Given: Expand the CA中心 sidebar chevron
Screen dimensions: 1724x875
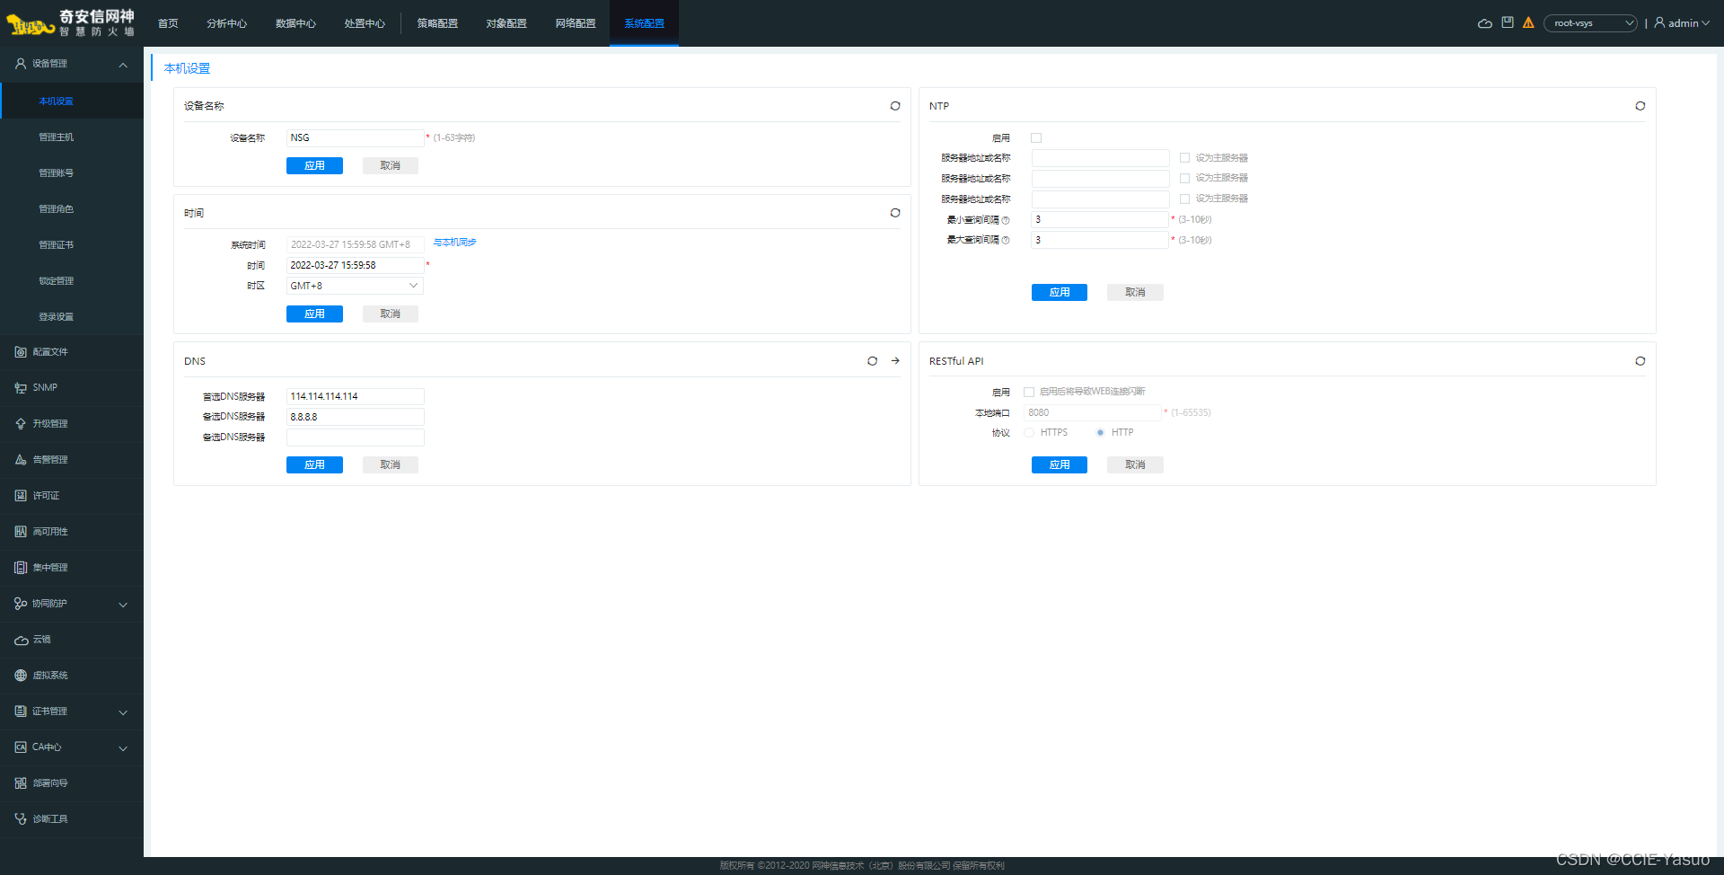Looking at the screenshot, I should tap(123, 748).
